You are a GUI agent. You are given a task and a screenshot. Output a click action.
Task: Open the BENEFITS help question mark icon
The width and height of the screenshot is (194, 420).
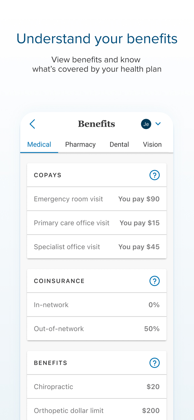[154, 362]
